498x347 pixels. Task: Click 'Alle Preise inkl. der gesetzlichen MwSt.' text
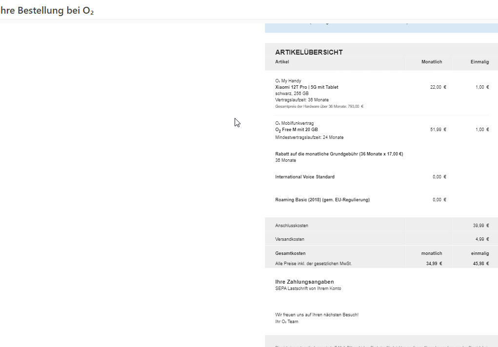[x=314, y=264]
